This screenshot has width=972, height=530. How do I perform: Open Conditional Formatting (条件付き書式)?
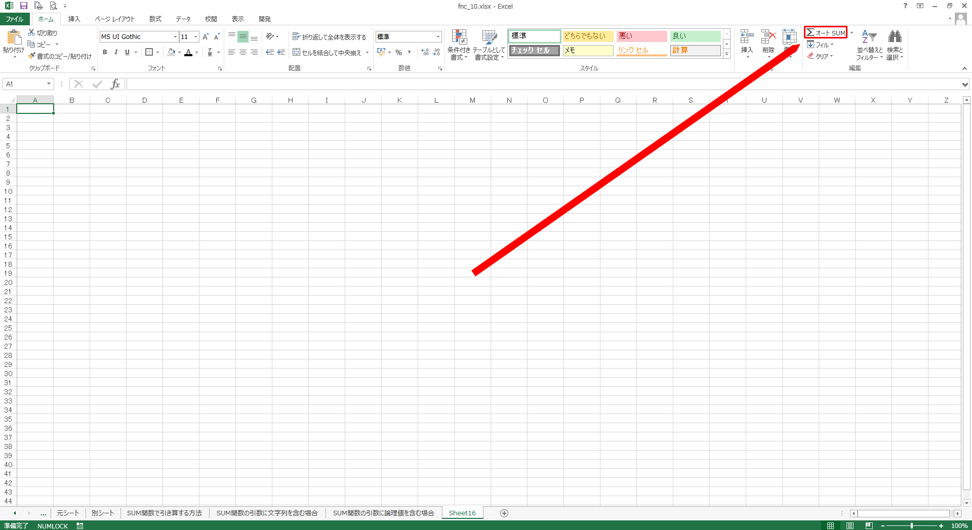459,45
